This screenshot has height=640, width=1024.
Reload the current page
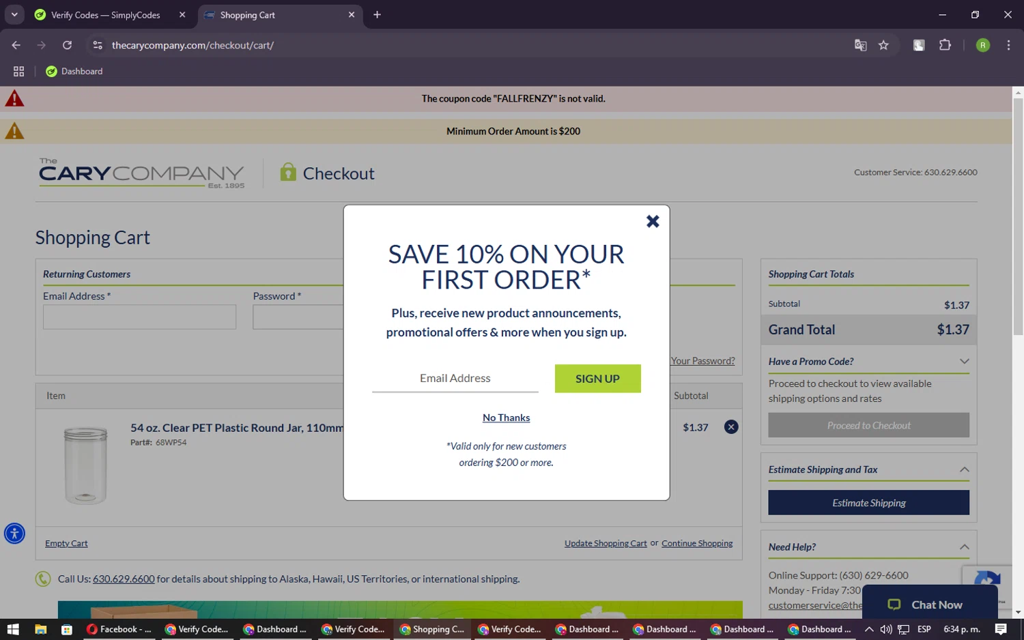click(67, 45)
